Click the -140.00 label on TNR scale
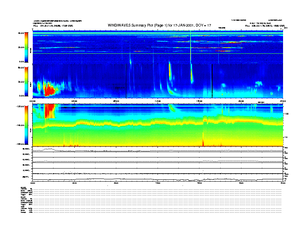305x235 pixels. coord(20,125)
